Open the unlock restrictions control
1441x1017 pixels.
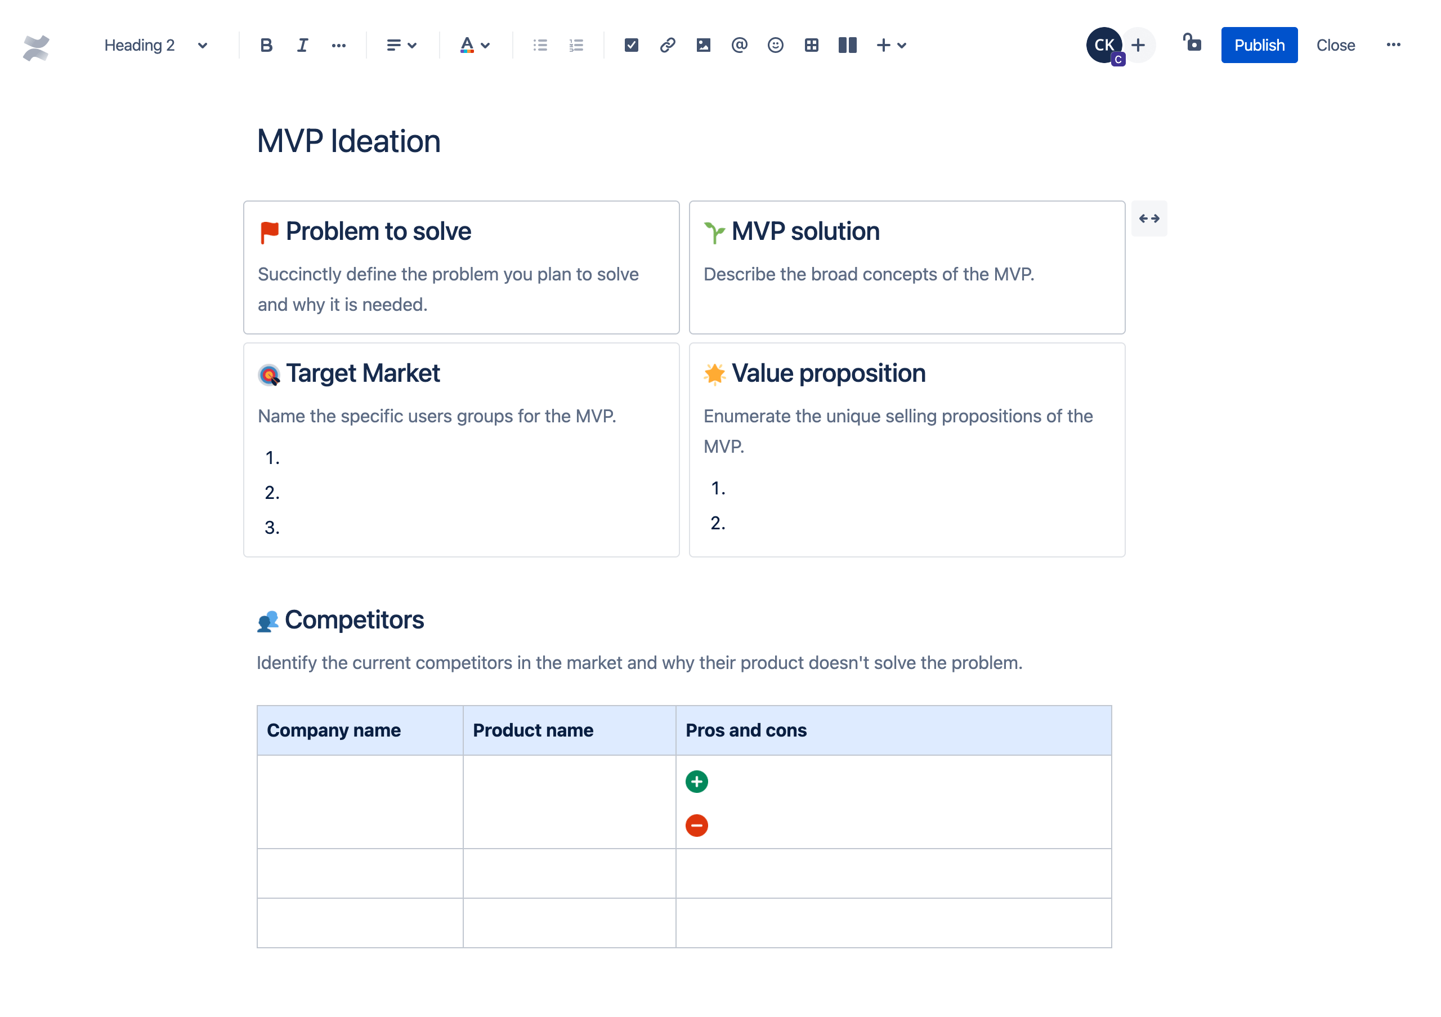[1192, 44]
